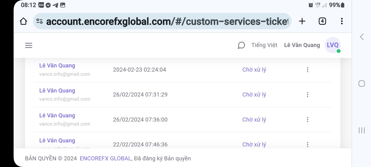371x167 pixels.
Task: Click timestamp 26/02/2024 07:36:00
Action: click(140, 120)
